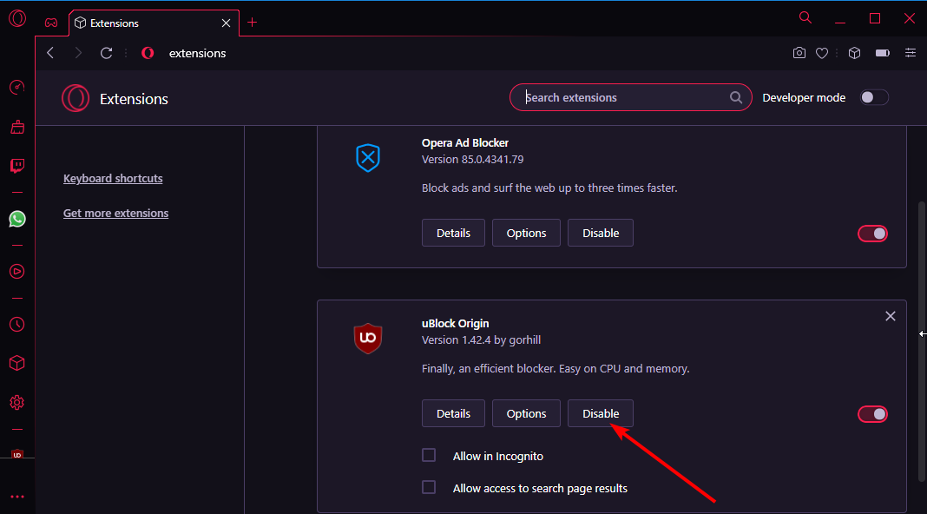The width and height of the screenshot is (927, 514).
Task: Open the Easy setup sliders icon
Action: point(911,53)
